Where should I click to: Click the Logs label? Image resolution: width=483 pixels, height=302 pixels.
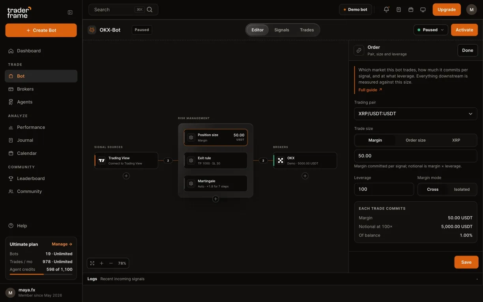pyautogui.click(x=92, y=279)
